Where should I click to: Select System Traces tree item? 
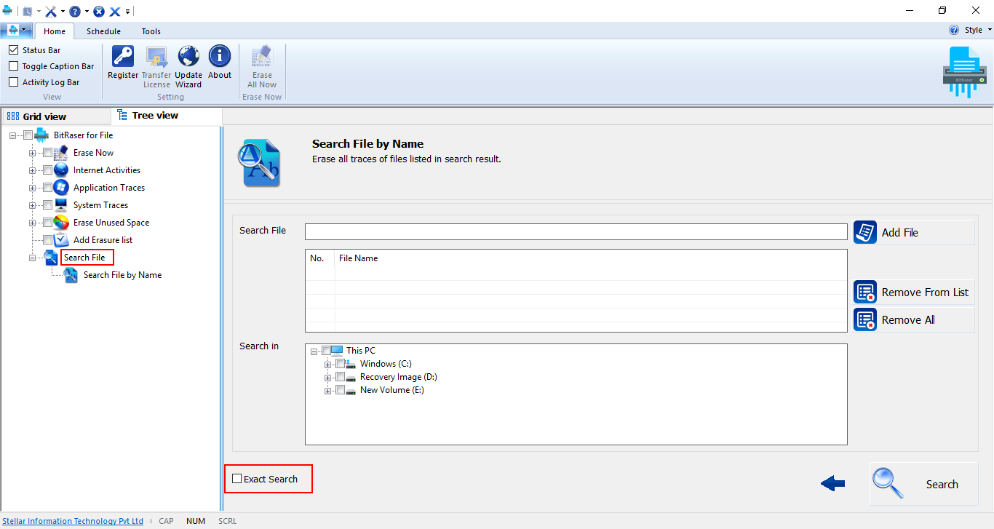pos(100,205)
